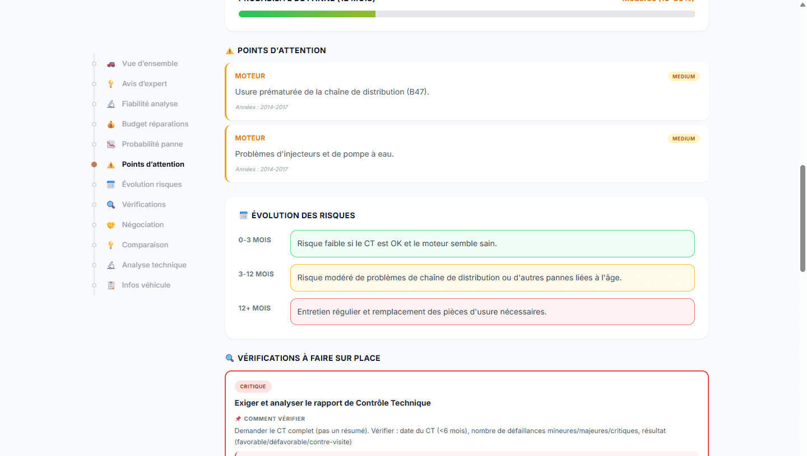Click the magnifier icon beside Vérifications nav
The height and width of the screenshot is (456, 807).
coord(111,205)
